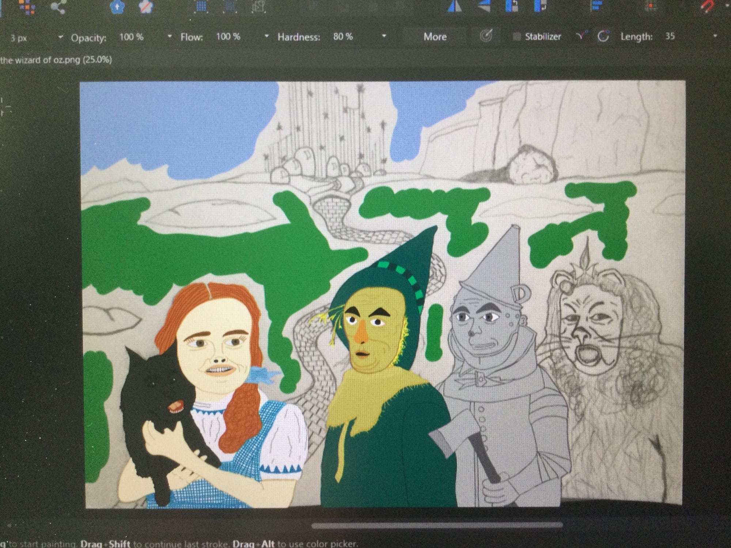Click the outlined selection-from-shape icon
This screenshot has width=731, height=548.
258,7
